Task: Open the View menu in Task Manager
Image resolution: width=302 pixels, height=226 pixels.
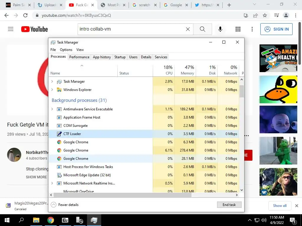Action: coord(80,49)
